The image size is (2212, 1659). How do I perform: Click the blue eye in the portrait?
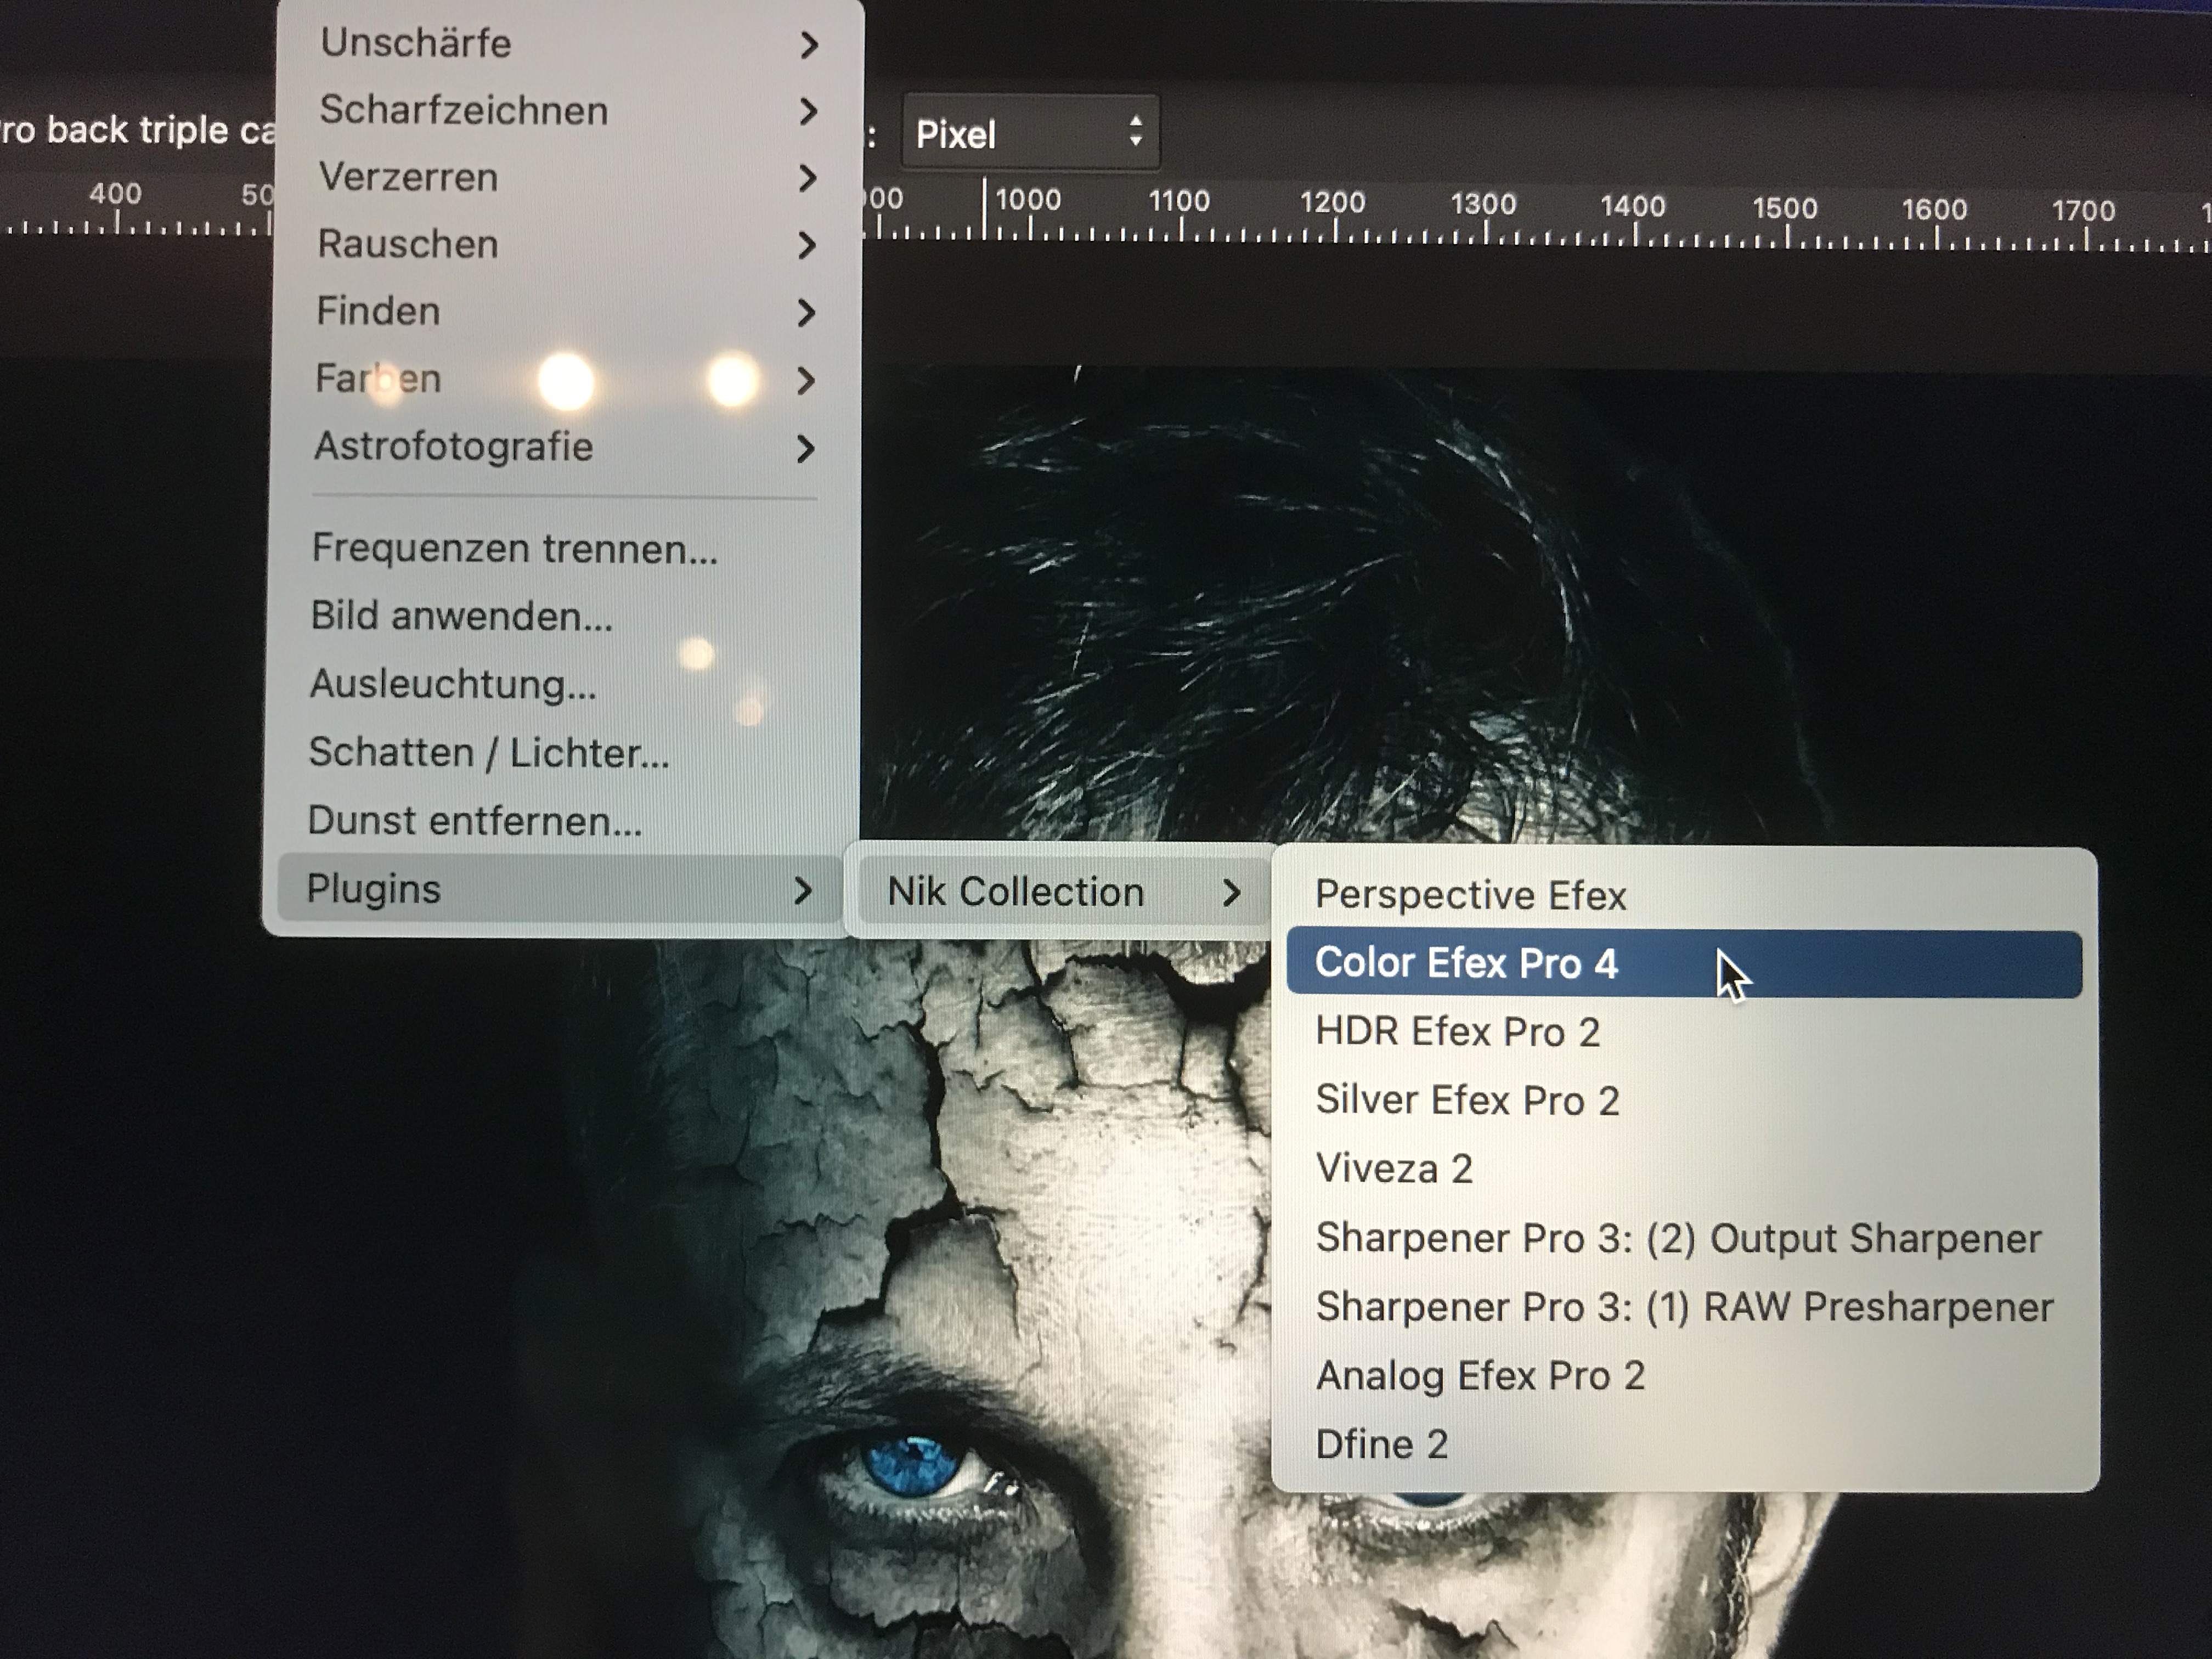[x=912, y=1467]
